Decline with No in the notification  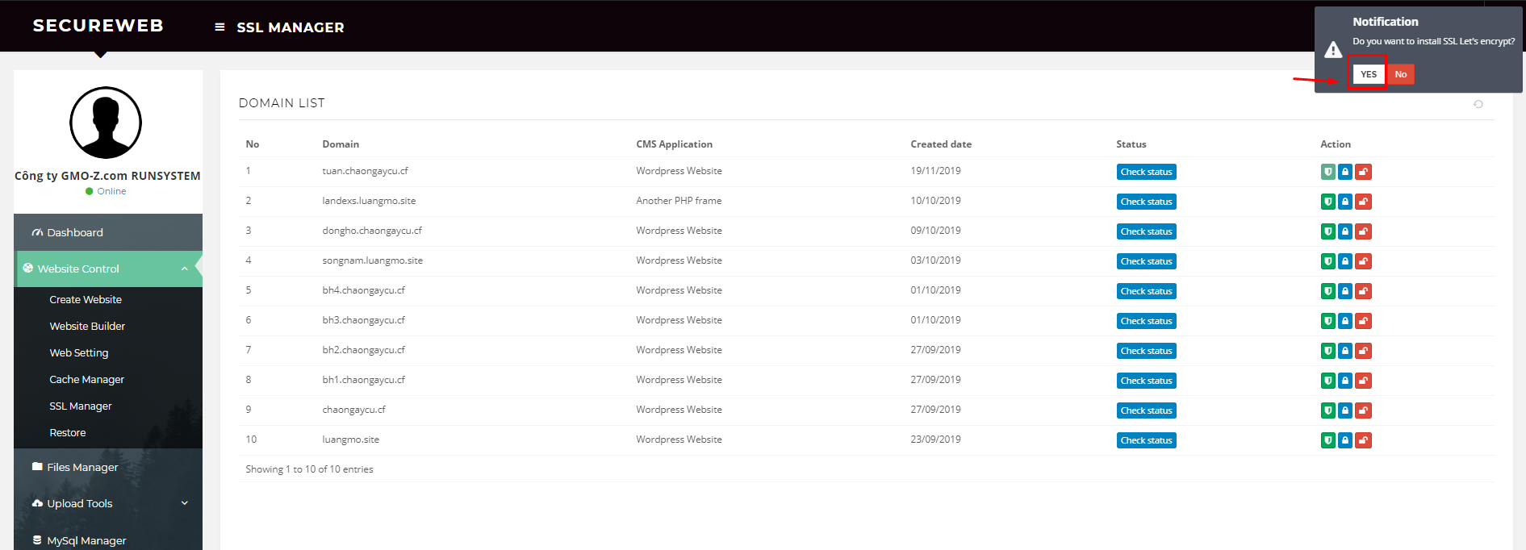click(1401, 74)
